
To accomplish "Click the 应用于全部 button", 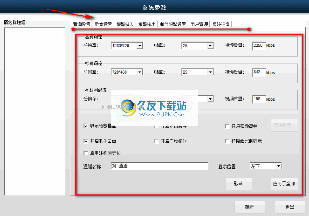I will pos(284,183).
